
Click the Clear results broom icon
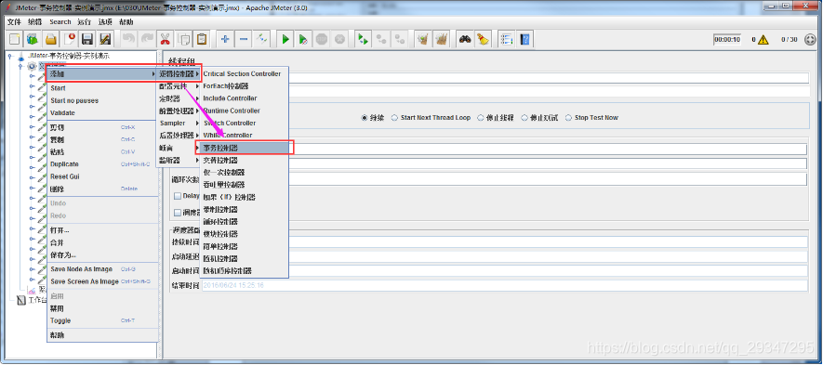pos(422,39)
